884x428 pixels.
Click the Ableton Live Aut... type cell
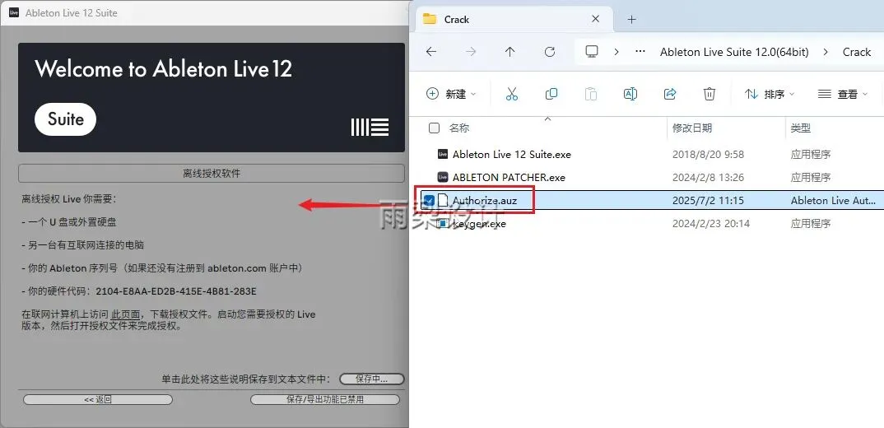pos(833,200)
